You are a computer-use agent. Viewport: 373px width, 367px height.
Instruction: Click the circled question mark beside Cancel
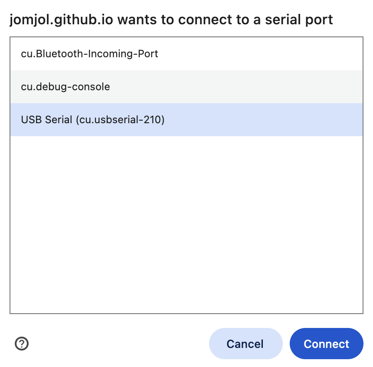pos(22,344)
